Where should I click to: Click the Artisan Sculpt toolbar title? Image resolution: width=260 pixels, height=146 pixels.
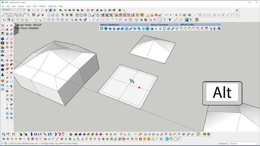187,25
